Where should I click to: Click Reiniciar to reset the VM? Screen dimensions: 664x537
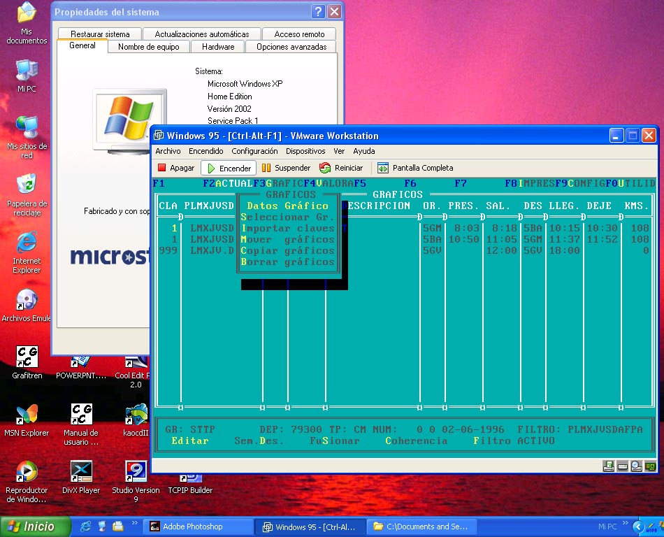pos(341,168)
